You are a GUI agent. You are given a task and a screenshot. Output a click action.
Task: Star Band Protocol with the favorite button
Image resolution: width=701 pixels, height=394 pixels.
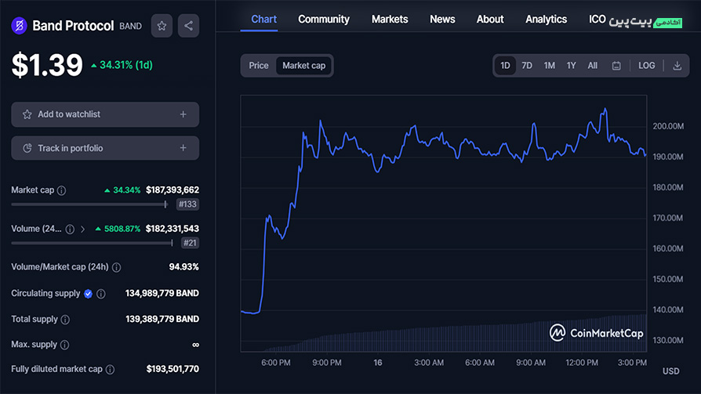(x=162, y=26)
